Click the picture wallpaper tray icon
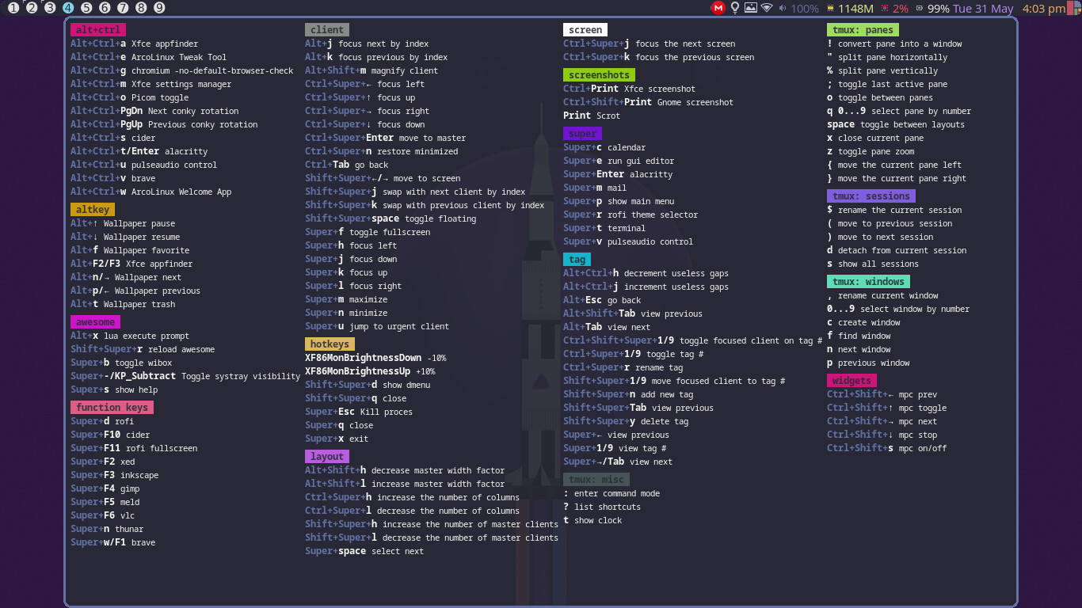 pyautogui.click(x=751, y=8)
